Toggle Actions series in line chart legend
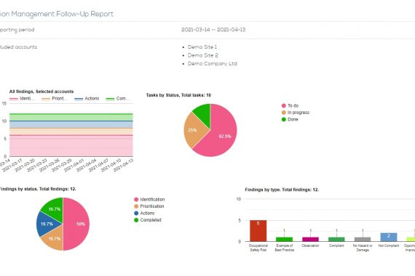This screenshot has width=415, height=276. 87,99
